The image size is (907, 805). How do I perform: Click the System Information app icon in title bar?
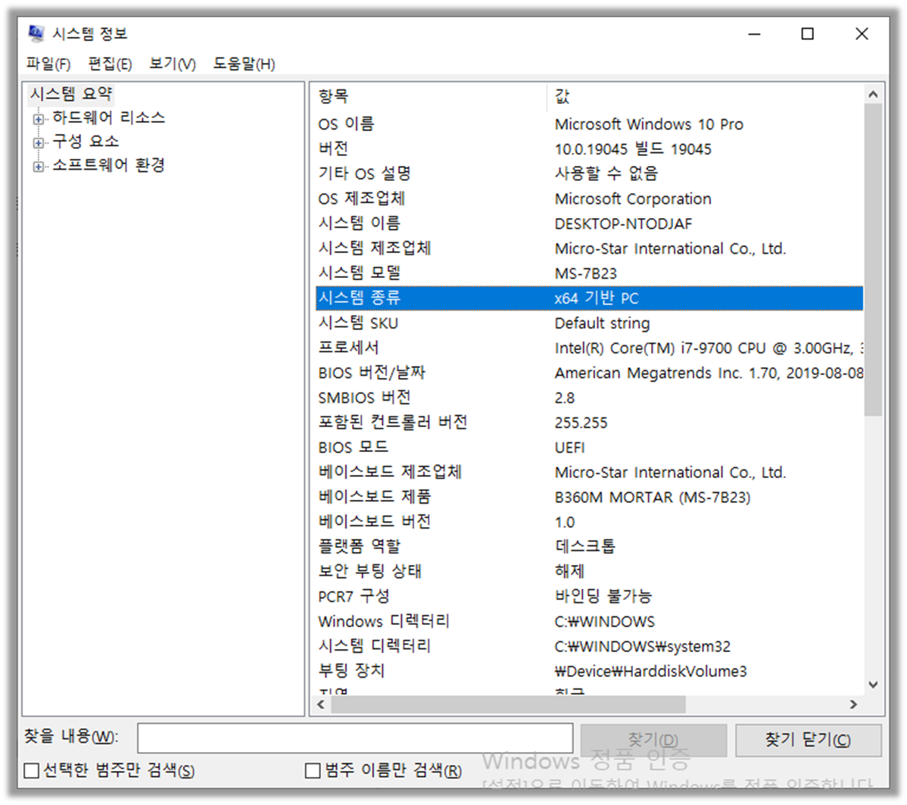(x=36, y=33)
